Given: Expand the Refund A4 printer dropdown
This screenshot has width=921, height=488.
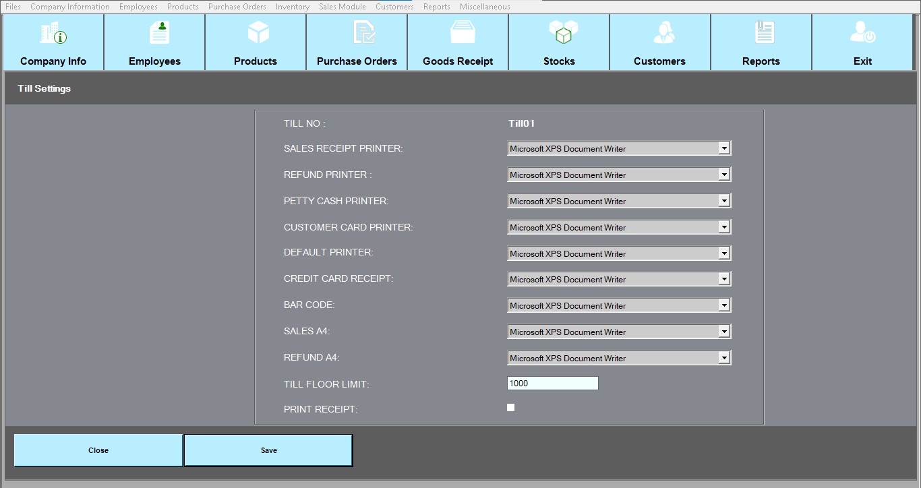Looking at the screenshot, I should [x=723, y=358].
